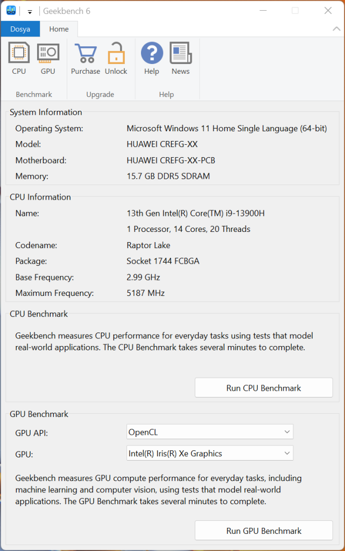This screenshot has width=345, height=551.
Task: Click the base frequency value 2.99 GHz
Action: tap(143, 277)
